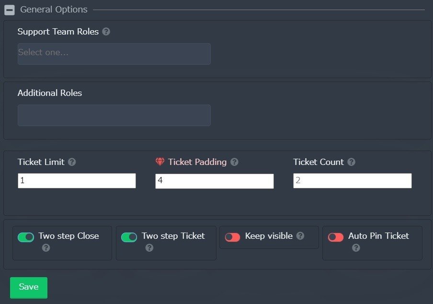
Task: Click the Ticket Padding input field
Action: 214,181
